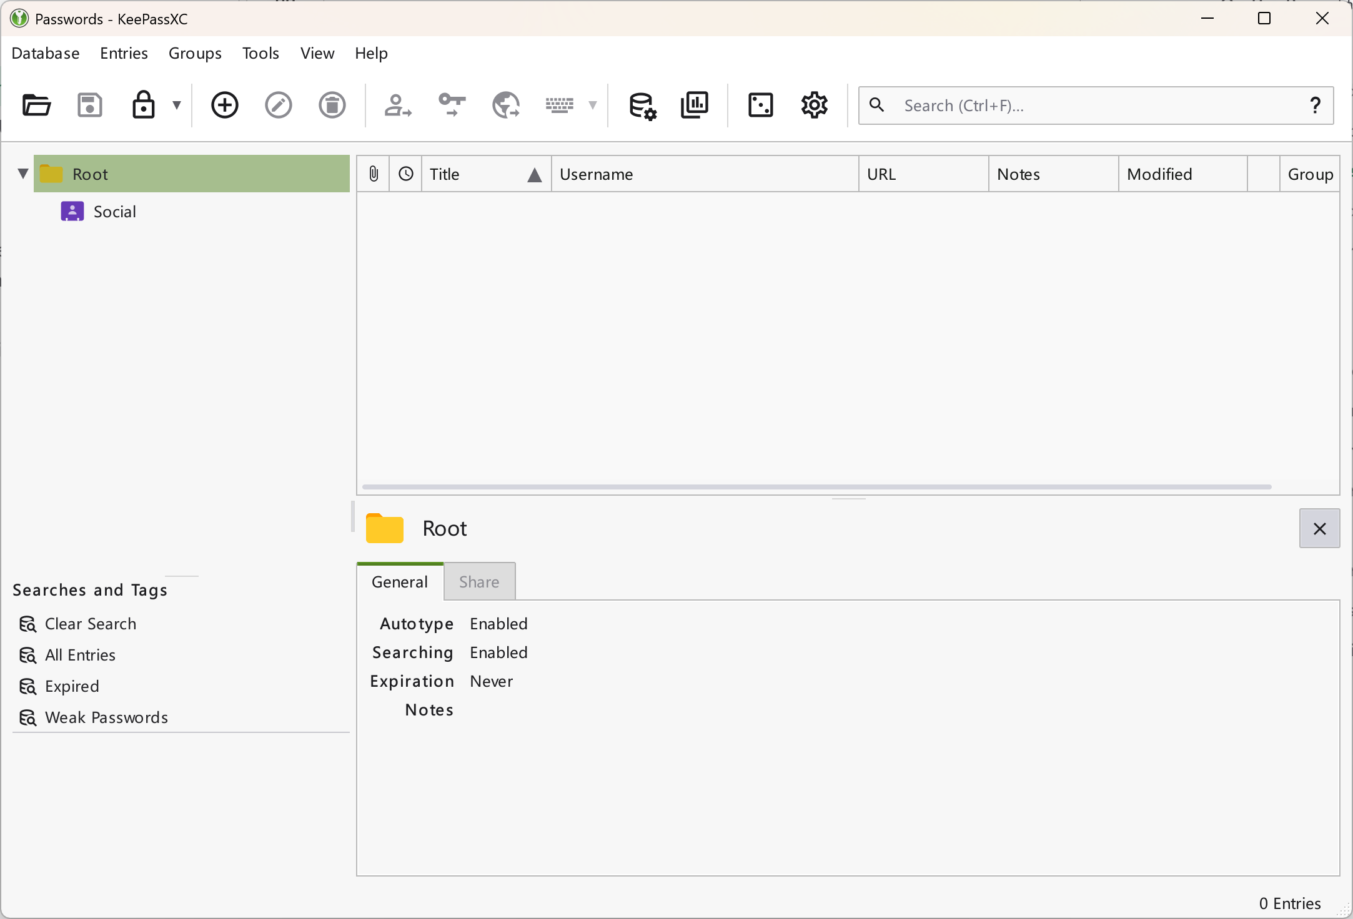This screenshot has width=1353, height=919.
Task: Click magnifier icon in search box
Action: tap(877, 105)
